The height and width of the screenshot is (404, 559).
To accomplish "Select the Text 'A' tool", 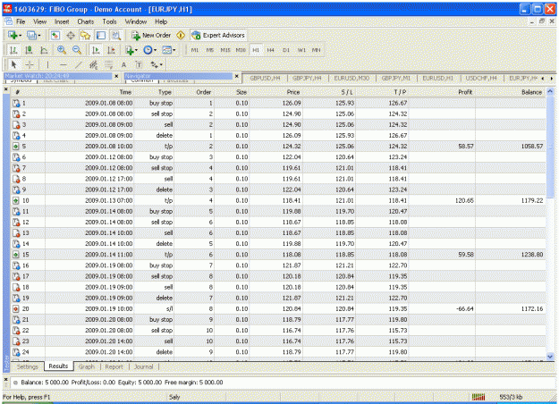I will pyautogui.click(x=123, y=65).
